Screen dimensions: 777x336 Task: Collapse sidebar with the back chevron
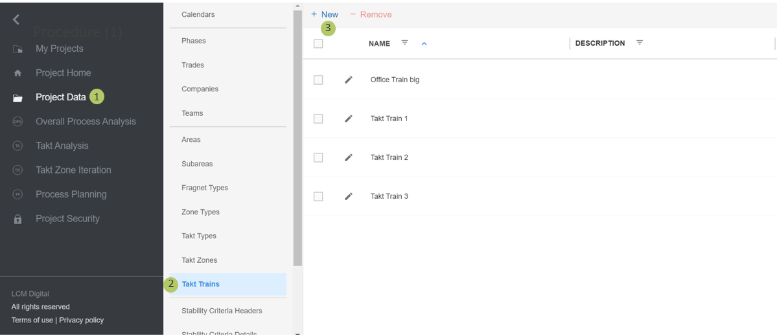pos(16,19)
